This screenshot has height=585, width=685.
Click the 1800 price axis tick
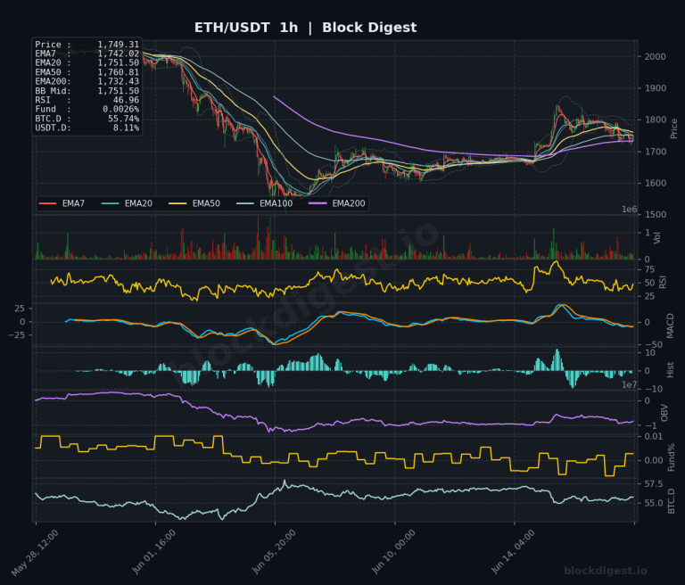pyautogui.click(x=656, y=119)
